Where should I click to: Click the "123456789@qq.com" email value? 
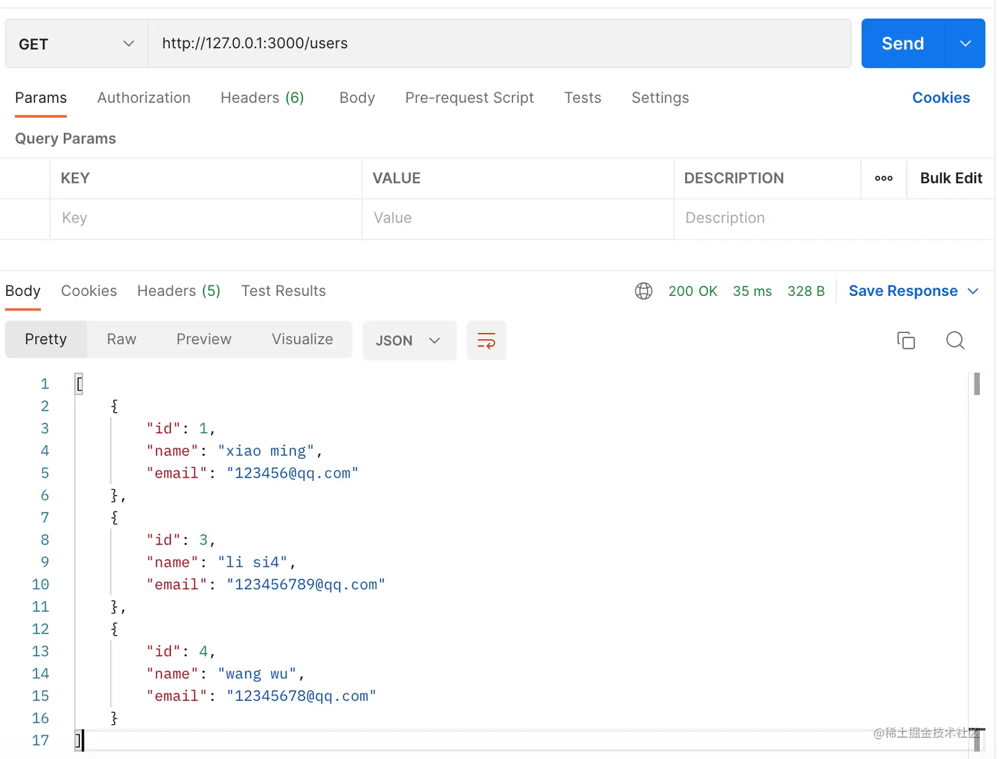pyautogui.click(x=305, y=585)
